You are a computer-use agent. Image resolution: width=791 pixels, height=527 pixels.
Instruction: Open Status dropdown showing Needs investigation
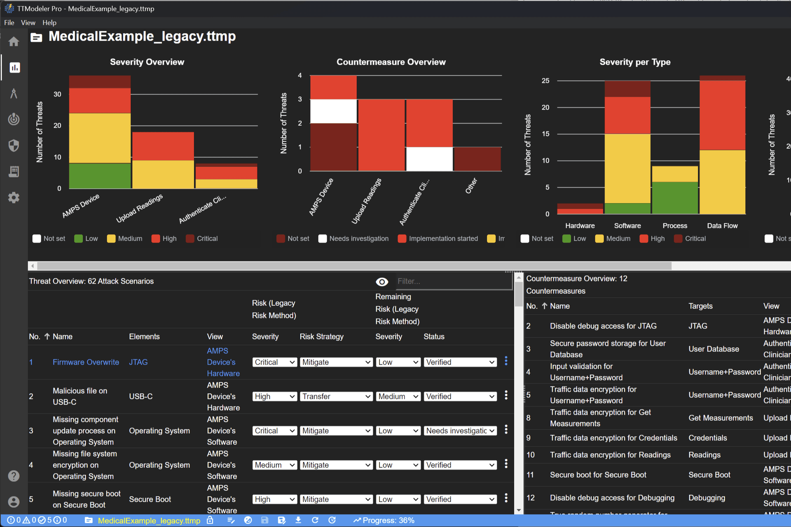460,431
